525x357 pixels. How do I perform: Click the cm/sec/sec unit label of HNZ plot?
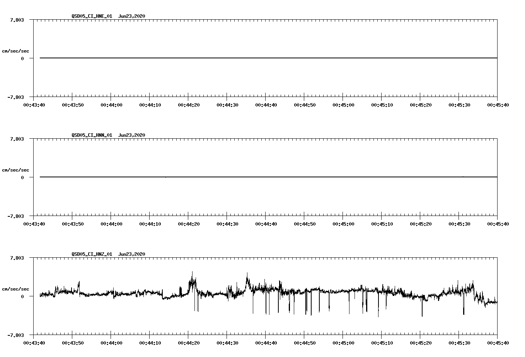coord(16,289)
